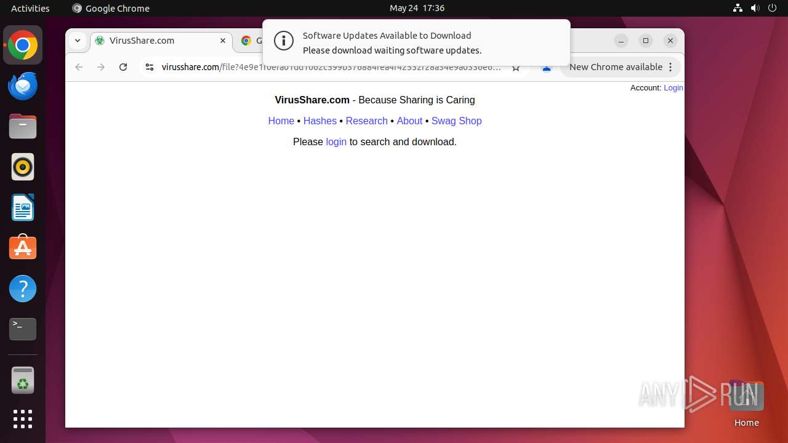Viewport: 788px width, 443px height.
Task: Open the Research link
Action: (x=366, y=121)
